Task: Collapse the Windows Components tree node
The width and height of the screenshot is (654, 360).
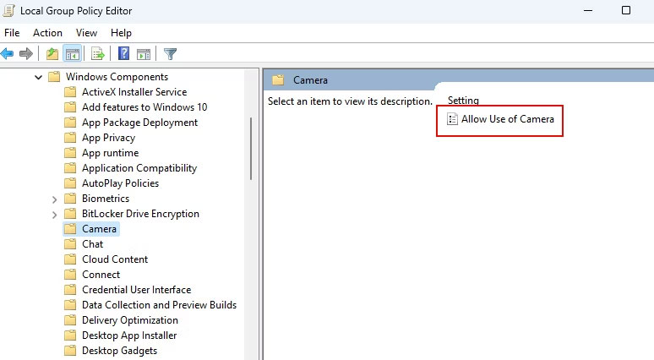Action: click(x=38, y=77)
